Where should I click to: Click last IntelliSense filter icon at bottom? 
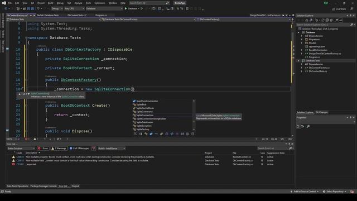tap(192, 134)
